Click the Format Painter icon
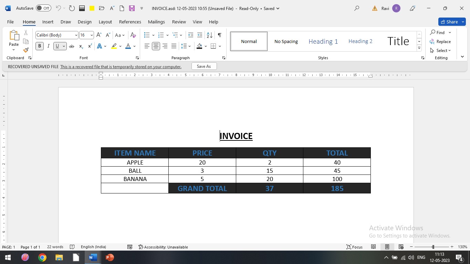The height and width of the screenshot is (264, 470). pos(26,50)
